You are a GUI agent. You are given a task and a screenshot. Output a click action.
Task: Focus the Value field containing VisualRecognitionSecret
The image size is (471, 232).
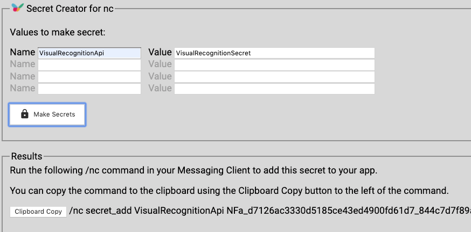coord(274,53)
